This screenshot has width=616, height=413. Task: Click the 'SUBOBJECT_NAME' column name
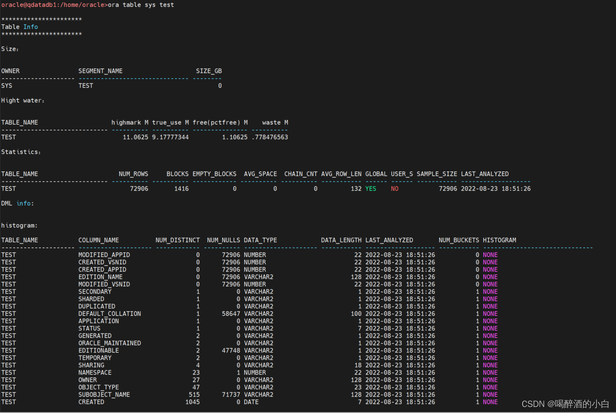[x=104, y=395]
